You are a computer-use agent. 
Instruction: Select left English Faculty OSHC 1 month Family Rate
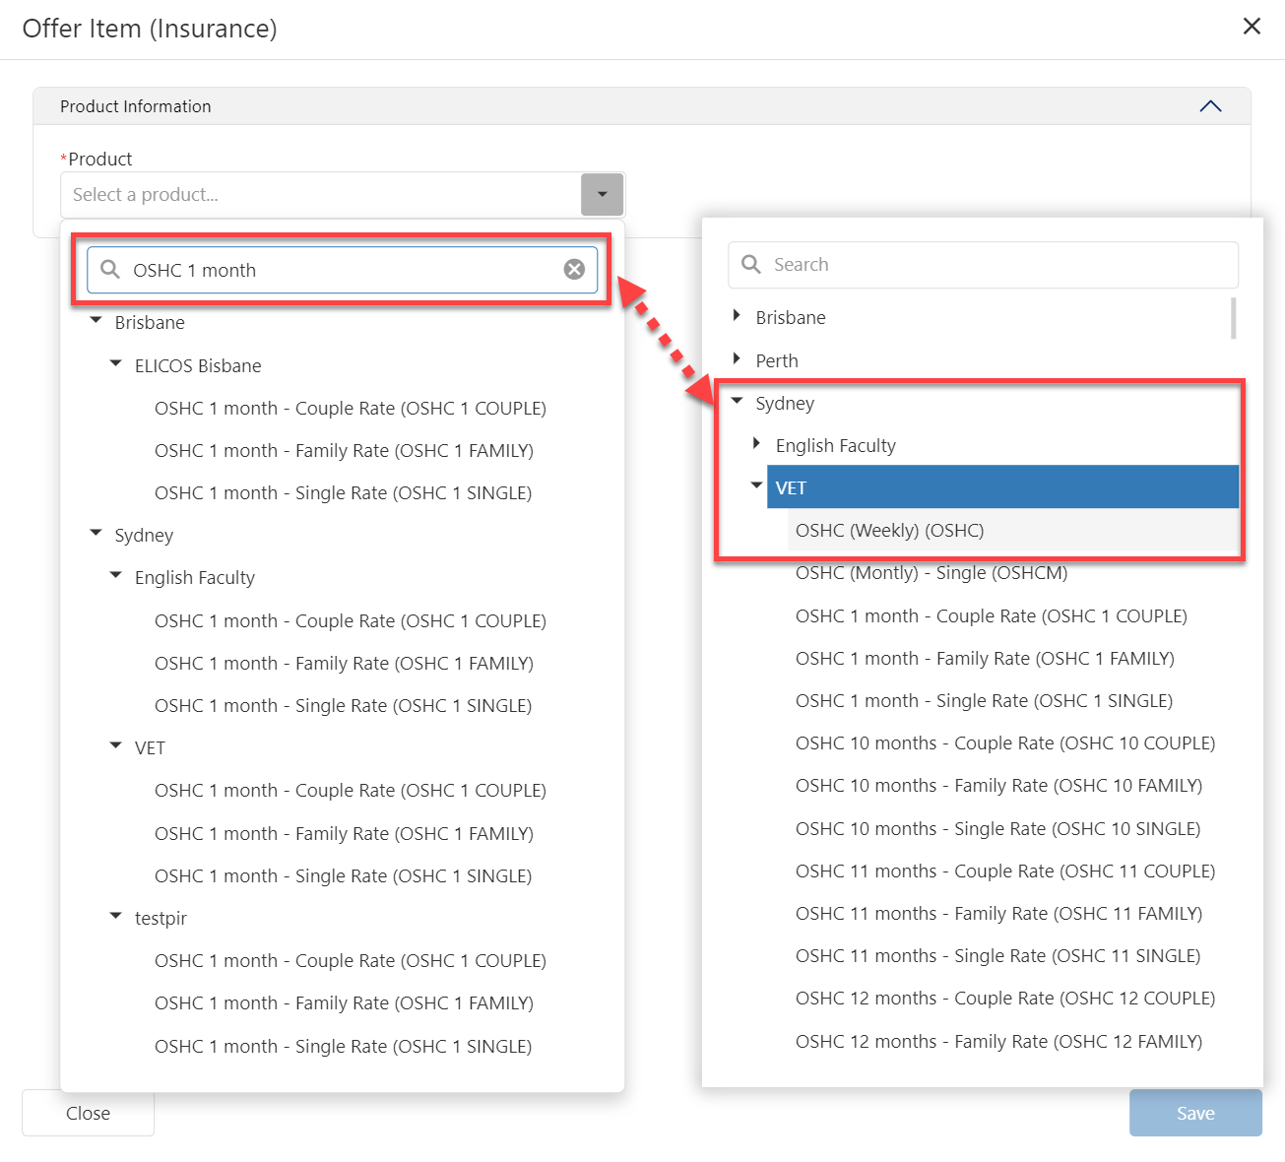344,663
